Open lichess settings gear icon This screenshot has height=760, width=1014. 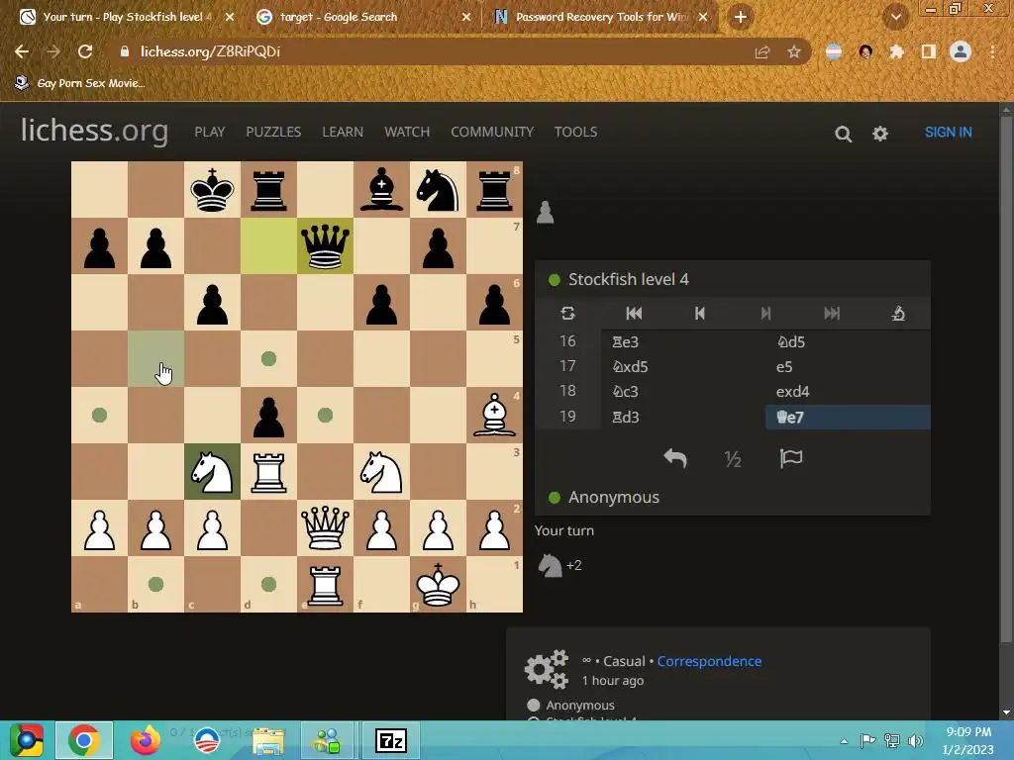tap(880, 134)
